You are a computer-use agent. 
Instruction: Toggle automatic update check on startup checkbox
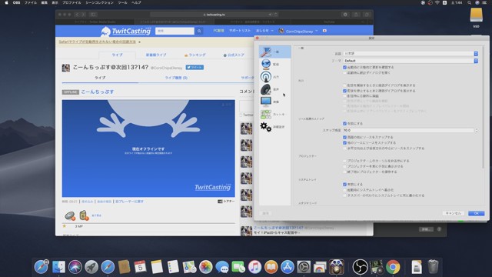345,67
